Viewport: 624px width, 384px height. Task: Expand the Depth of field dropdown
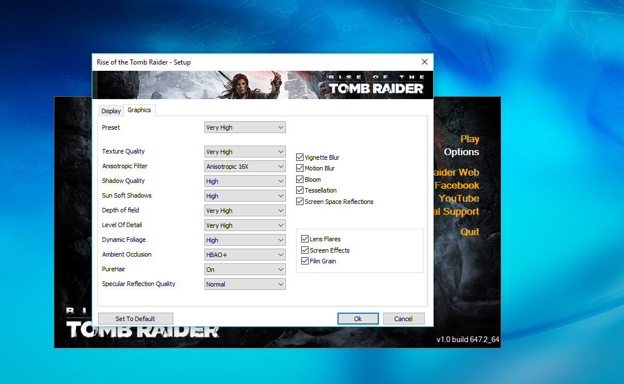point(245,211)
